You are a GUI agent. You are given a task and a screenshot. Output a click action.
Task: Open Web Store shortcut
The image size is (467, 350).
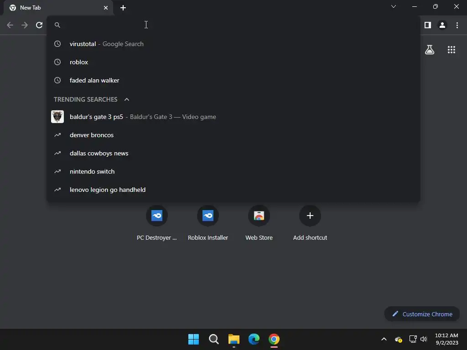259,222
